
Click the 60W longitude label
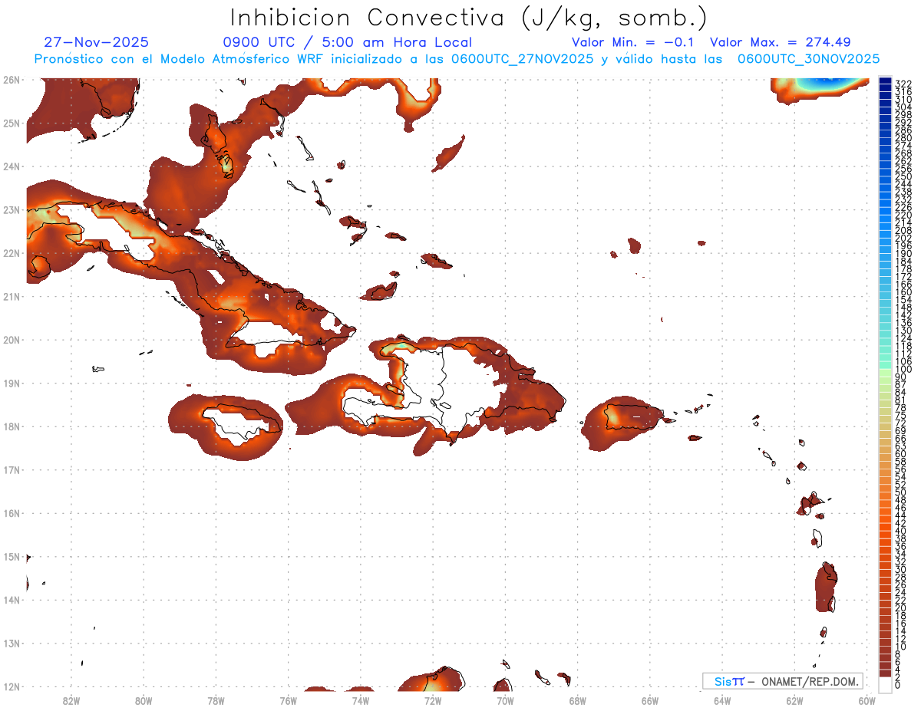click(867, 701)
